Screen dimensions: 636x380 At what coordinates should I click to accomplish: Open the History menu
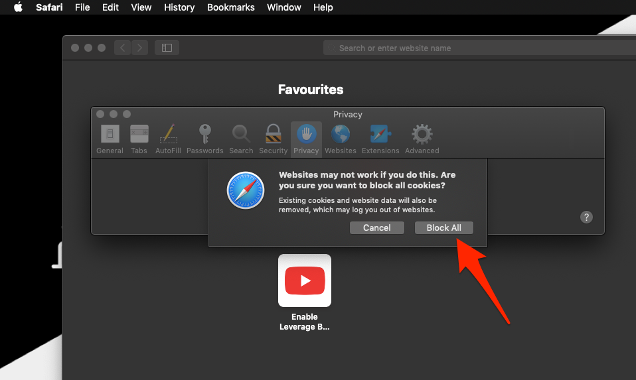pos(179,7)
